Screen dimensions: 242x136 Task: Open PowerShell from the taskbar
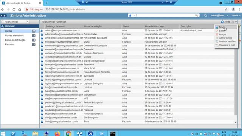[x=13, y=133]
